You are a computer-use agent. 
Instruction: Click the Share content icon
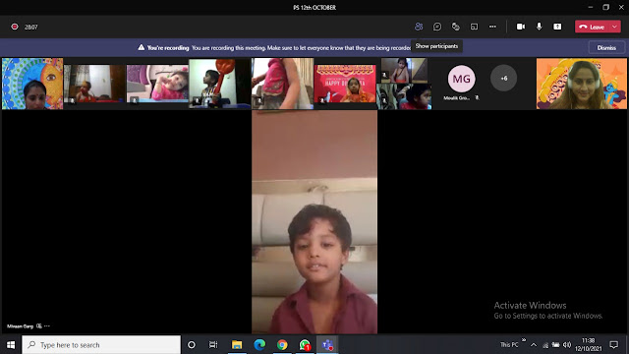557,27
